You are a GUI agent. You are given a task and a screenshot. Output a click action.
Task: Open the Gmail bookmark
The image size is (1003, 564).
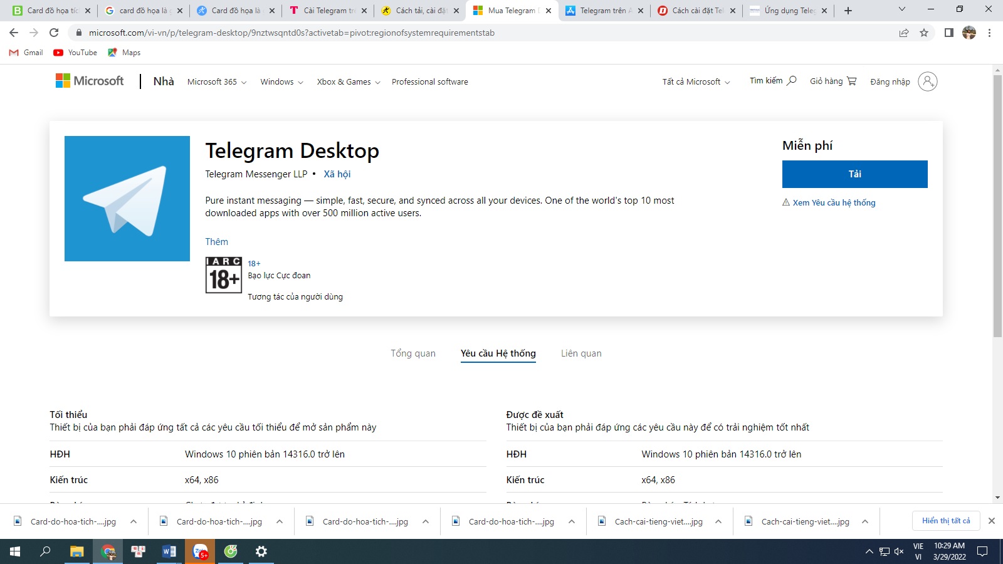26,53
